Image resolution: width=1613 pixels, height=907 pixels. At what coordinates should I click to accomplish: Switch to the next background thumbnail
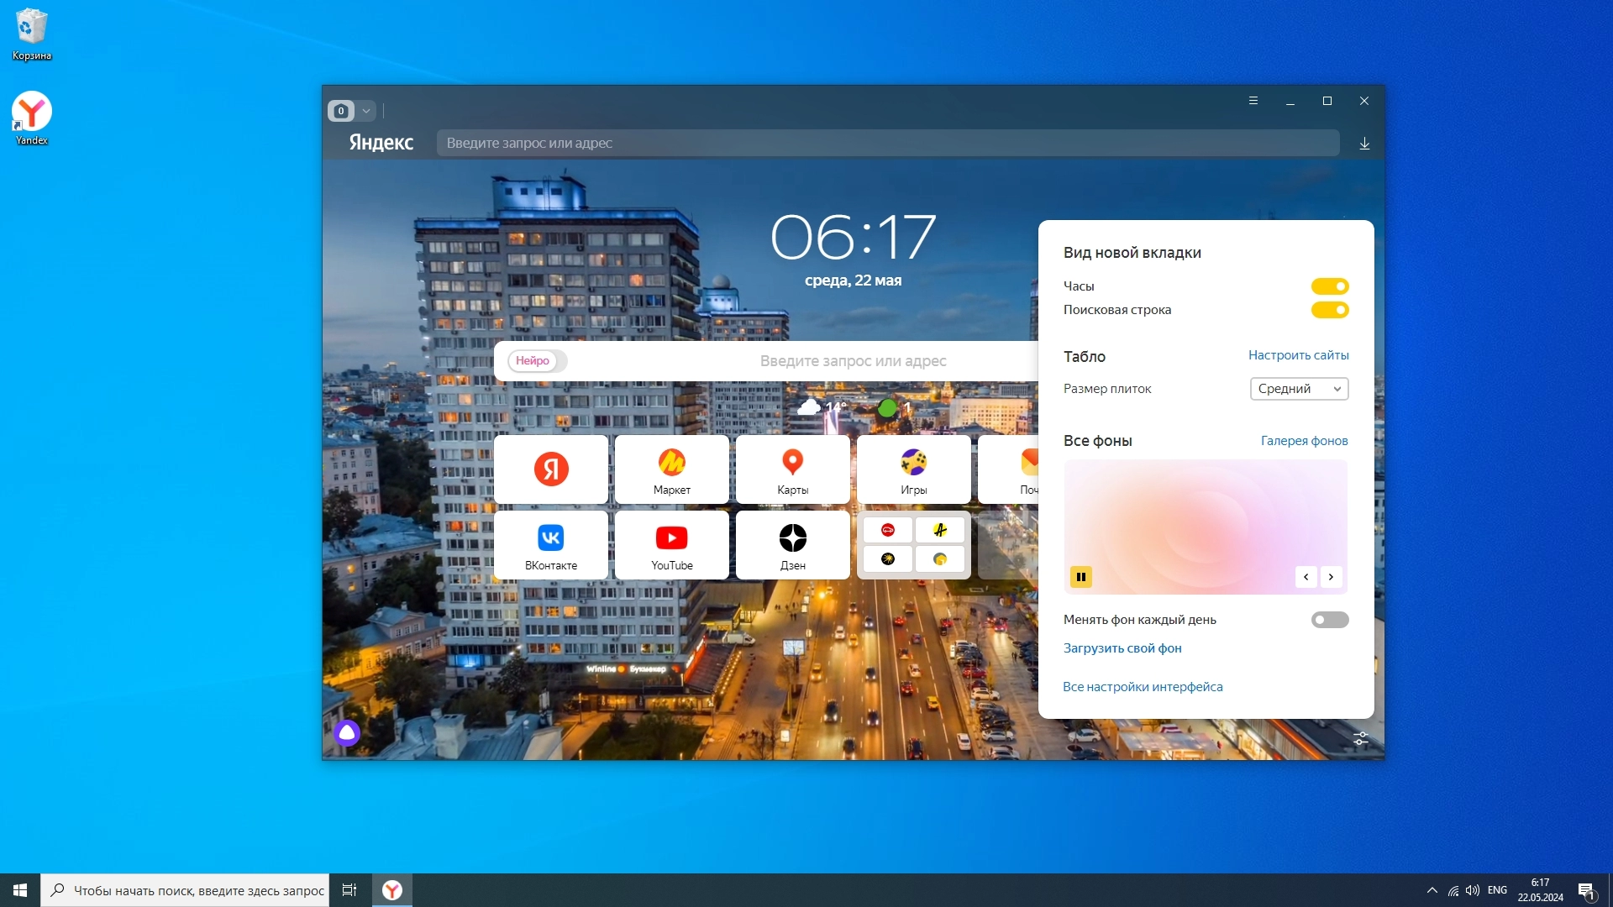coord(1331,577)
